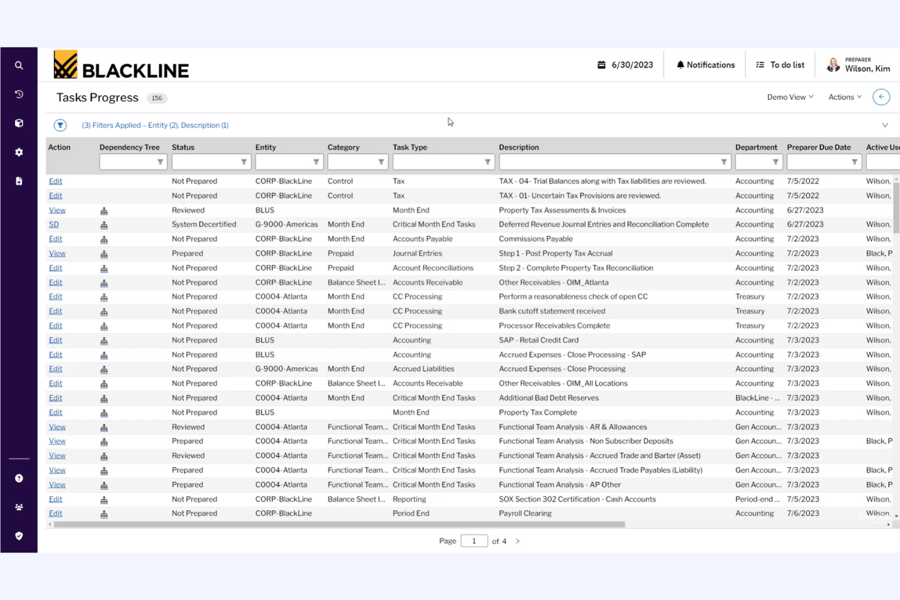
Task: Open the global search in the sidebar
Action: pos(19,65)
